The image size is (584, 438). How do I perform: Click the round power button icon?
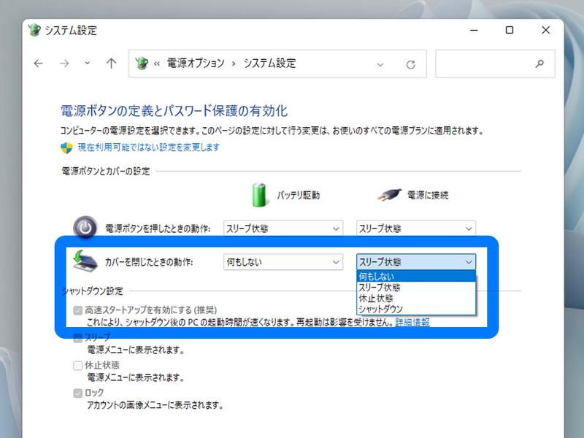point(85,228)
